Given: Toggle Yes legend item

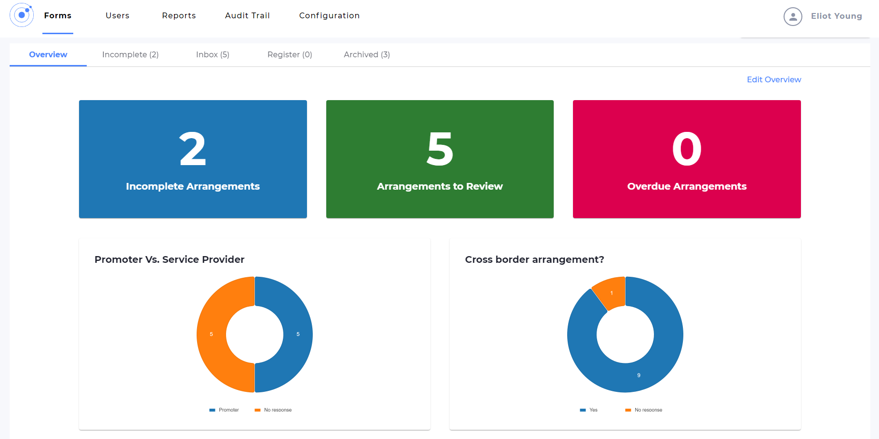Looking at the screenshot, I should click(x=589, y=410).
